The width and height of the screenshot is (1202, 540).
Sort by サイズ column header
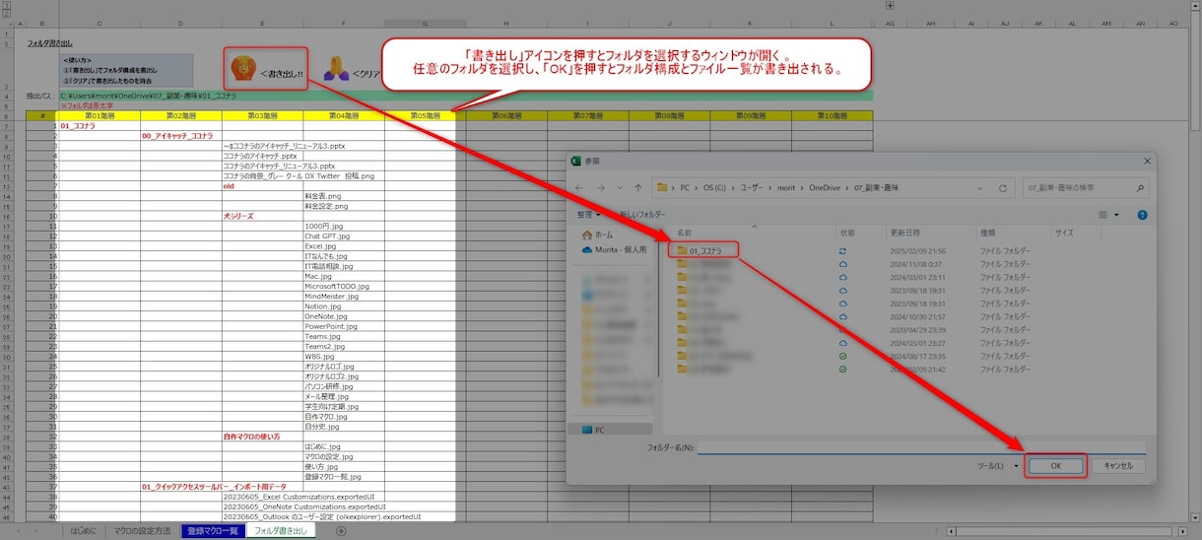pos(1064,233)
